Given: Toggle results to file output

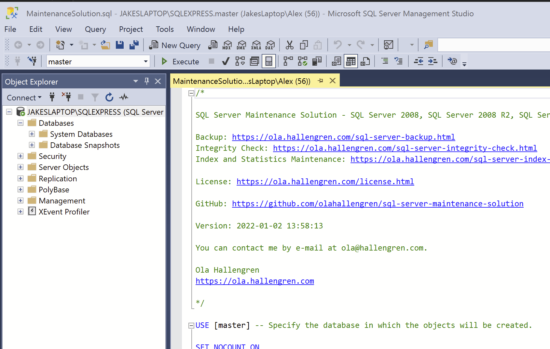Looking at the screenshot, I should pyautogui.click(x=365, y=61).
